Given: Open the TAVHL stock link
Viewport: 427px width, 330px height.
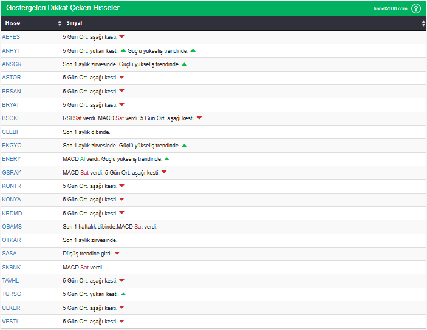Looking at the screenshot, I should [10, 280].
